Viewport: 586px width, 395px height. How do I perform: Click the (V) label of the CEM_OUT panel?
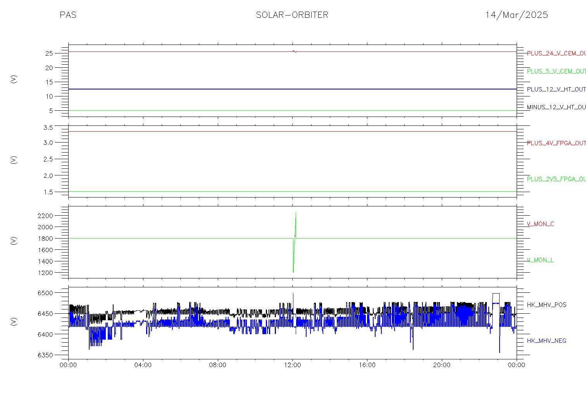[x=14, y=79]
